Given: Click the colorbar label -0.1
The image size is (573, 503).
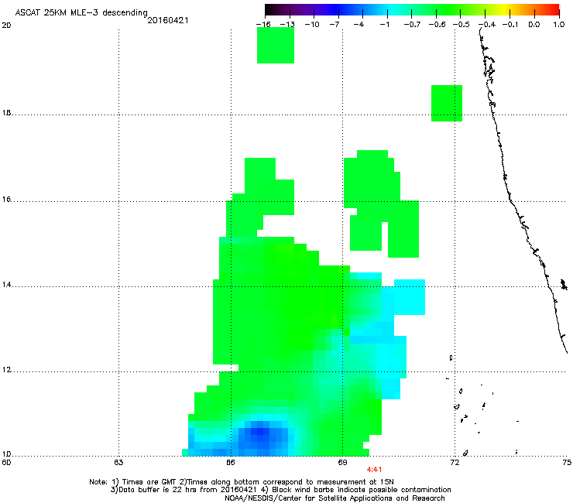Looking at the screenshot, I should (510, 25).
